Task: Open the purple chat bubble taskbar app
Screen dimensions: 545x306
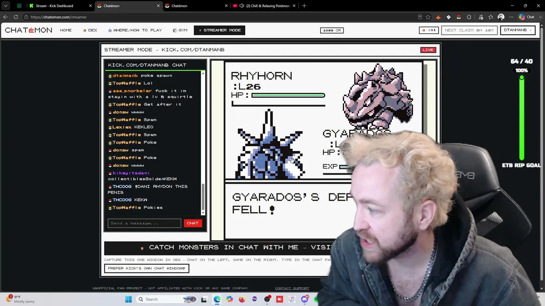Action: [255, 299]
